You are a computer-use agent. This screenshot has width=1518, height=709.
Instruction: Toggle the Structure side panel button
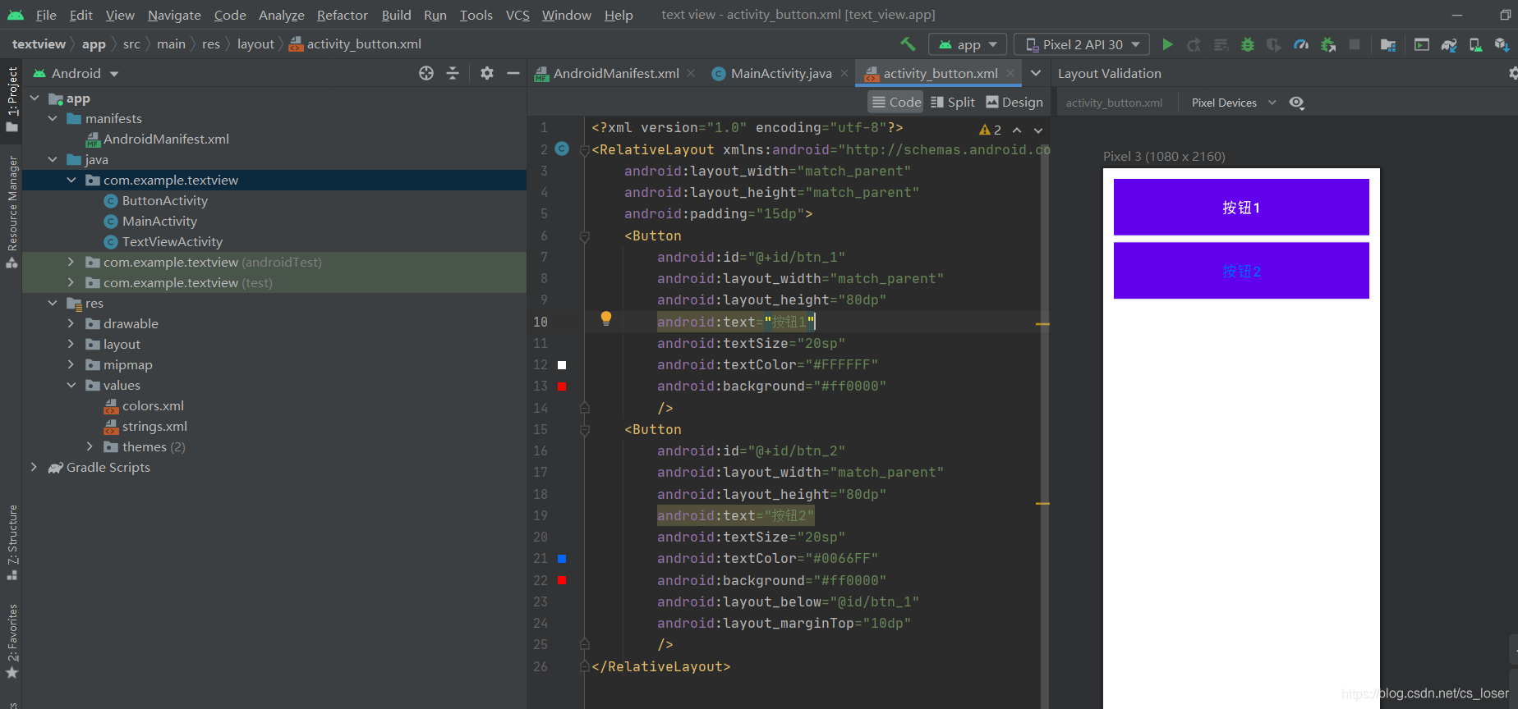tap(11, 542)
